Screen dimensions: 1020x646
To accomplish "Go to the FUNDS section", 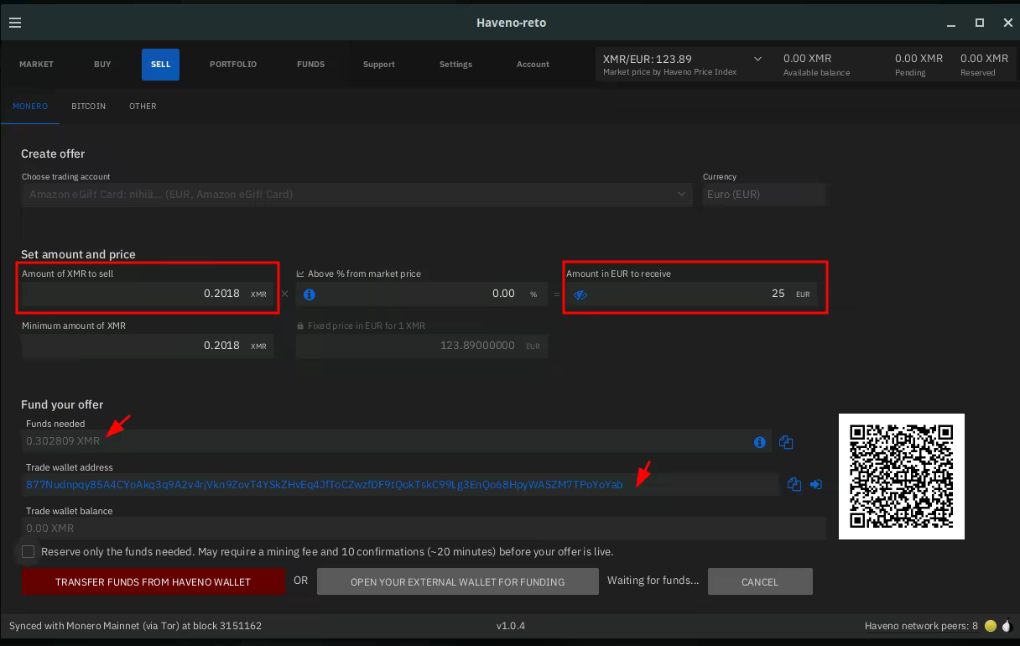I will (x=310, y=65).
